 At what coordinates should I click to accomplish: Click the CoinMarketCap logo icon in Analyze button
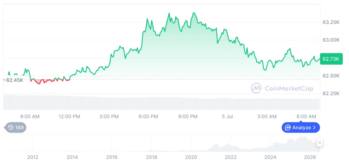pyautogui.click(x=288, y=128)
